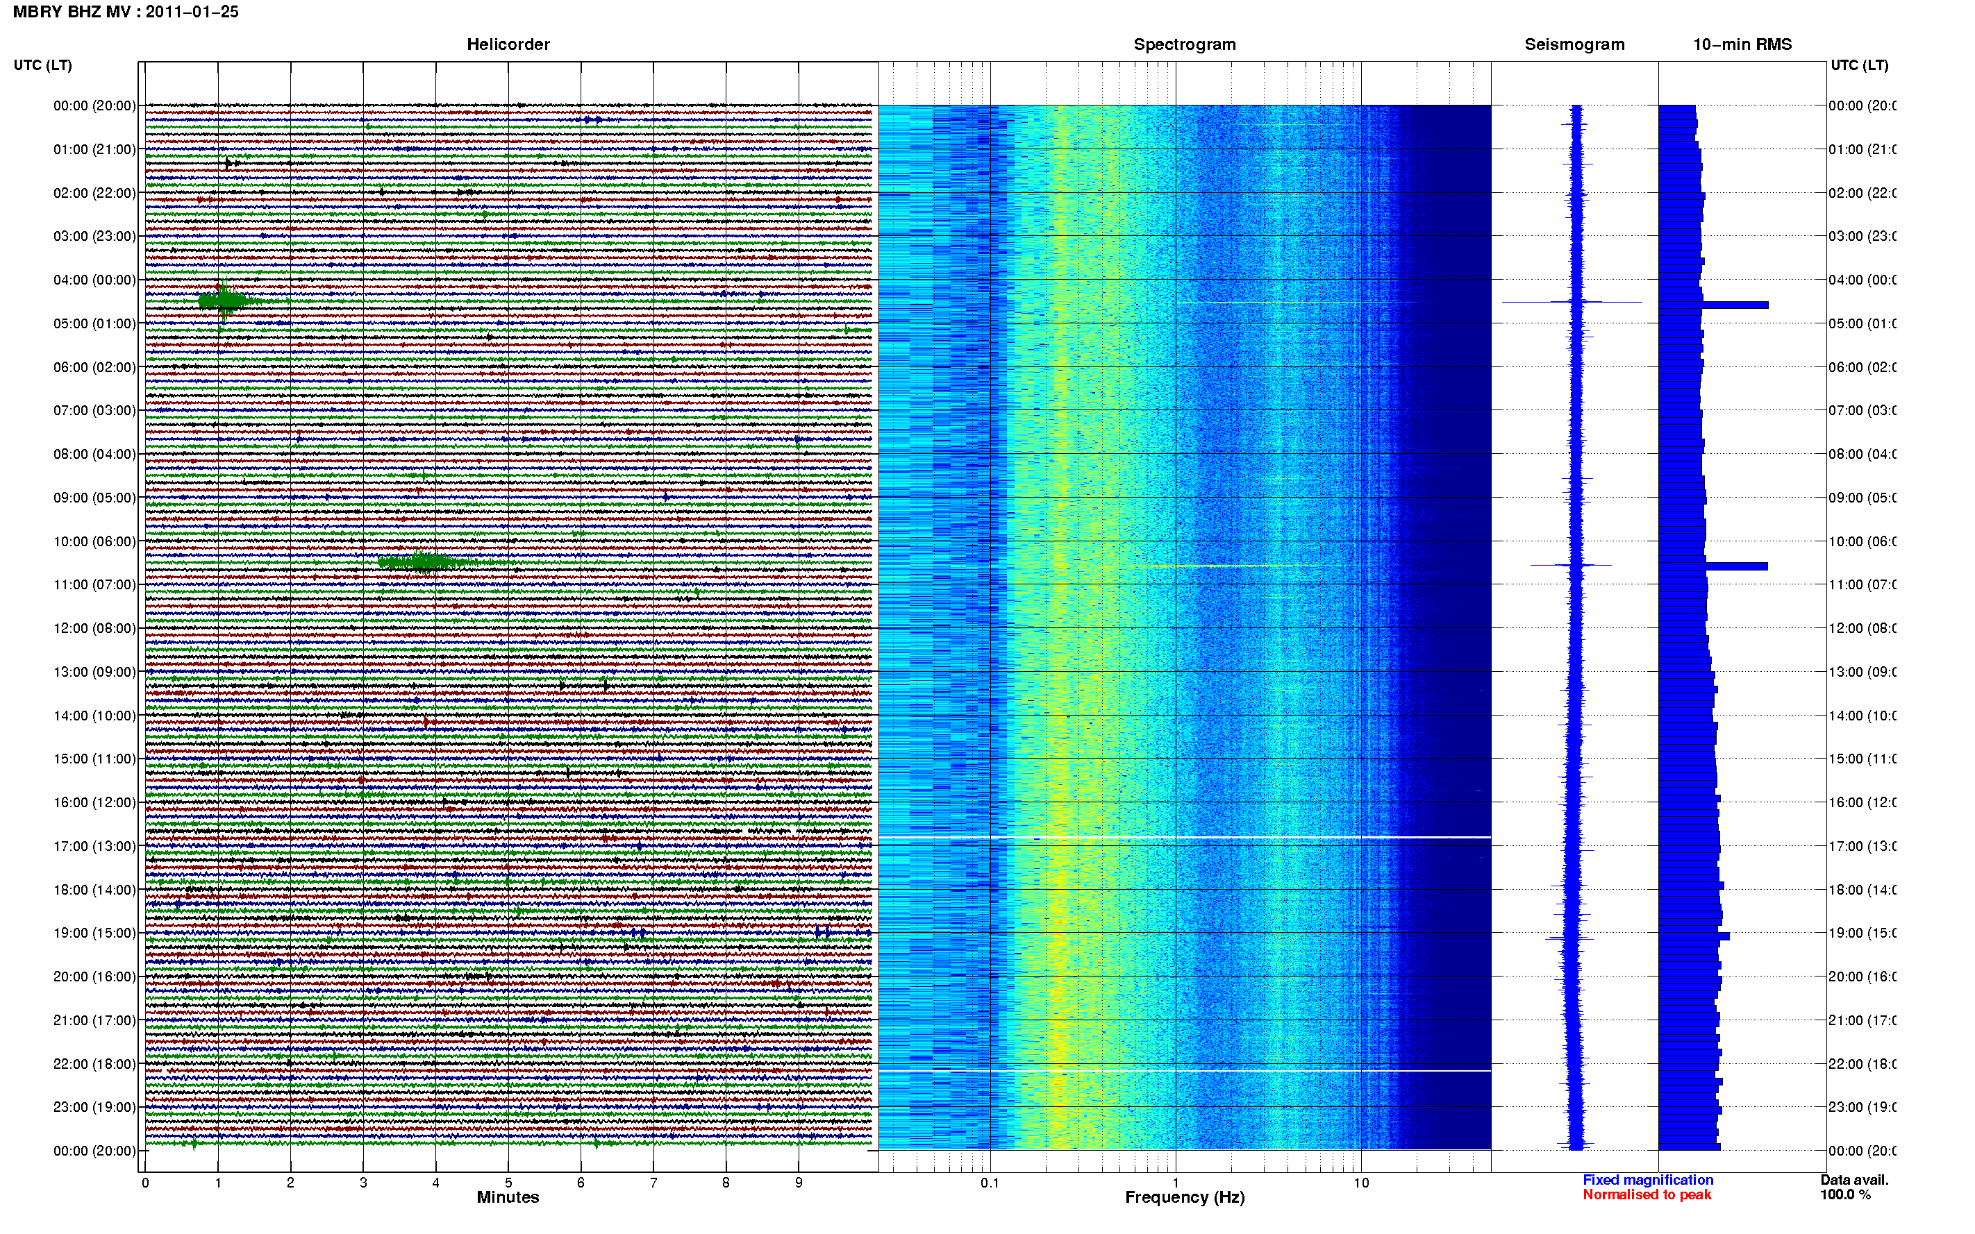Viewport: 1975px width, 1234px height.
Task: Click the Normalised to peak legend text
Action: [1647, 1195]
